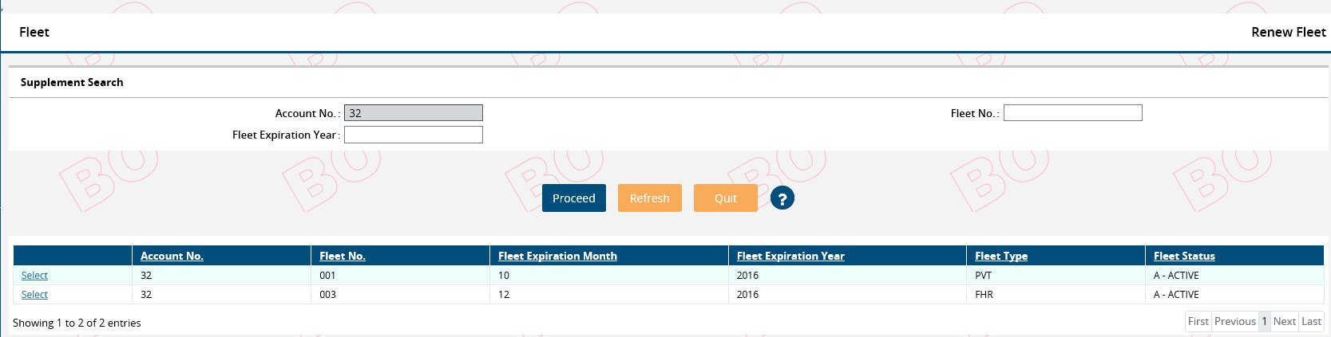Go to Previous pagination page
The width and height of the screenshot is (1331, 337).
[x=1235, y=321]
